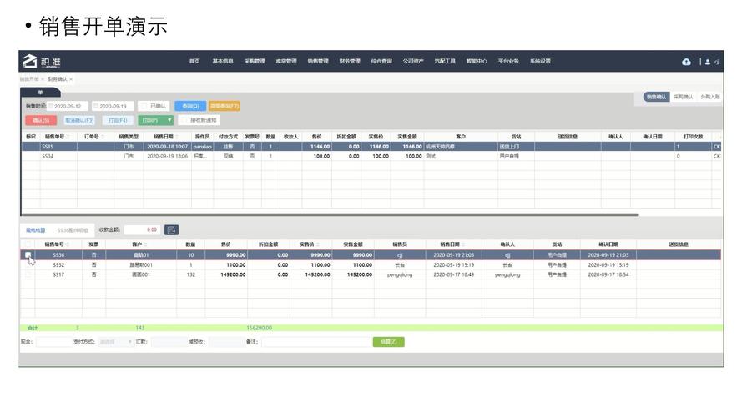
Task: Click the green 结算 button
Action: coord(388,342)
